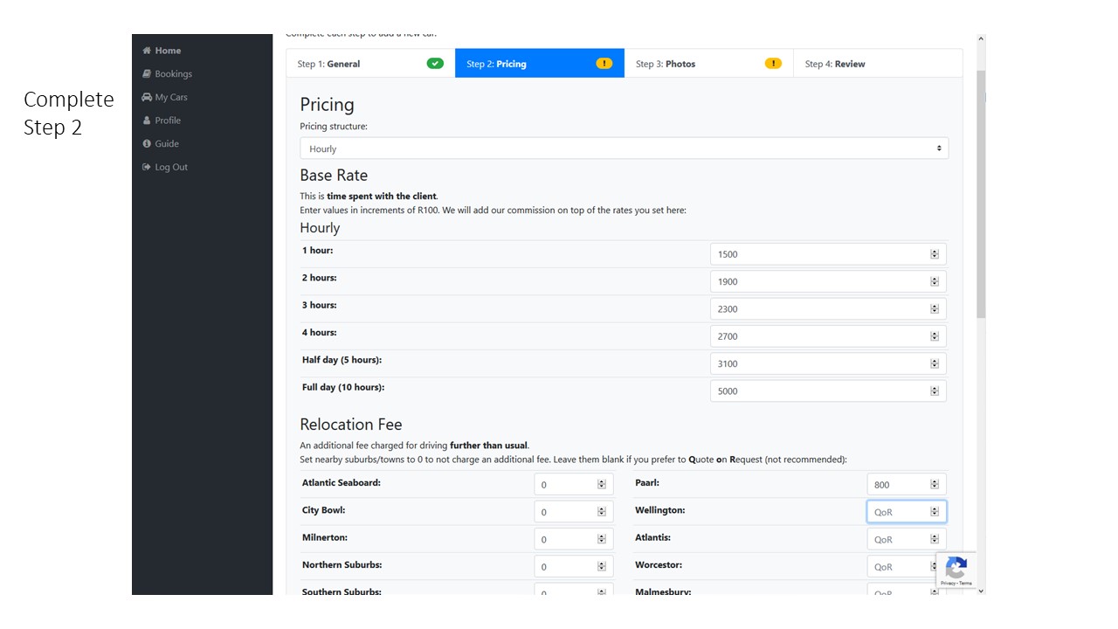The image size is (1118, 629).
Task: Click the page vertical scrollbar thumb
Action: point(981,194)
